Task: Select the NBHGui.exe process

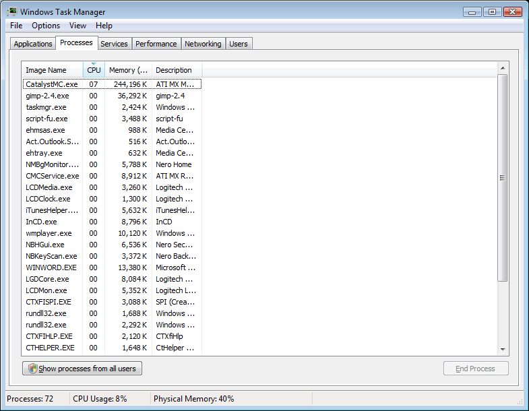Action: [112, 245]
